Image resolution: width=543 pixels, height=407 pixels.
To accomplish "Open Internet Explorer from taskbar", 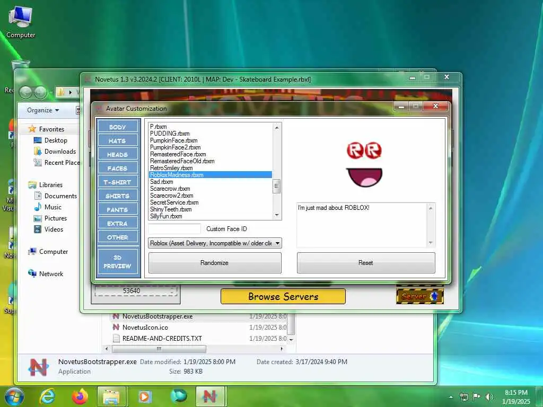I will tap(47, 396).
